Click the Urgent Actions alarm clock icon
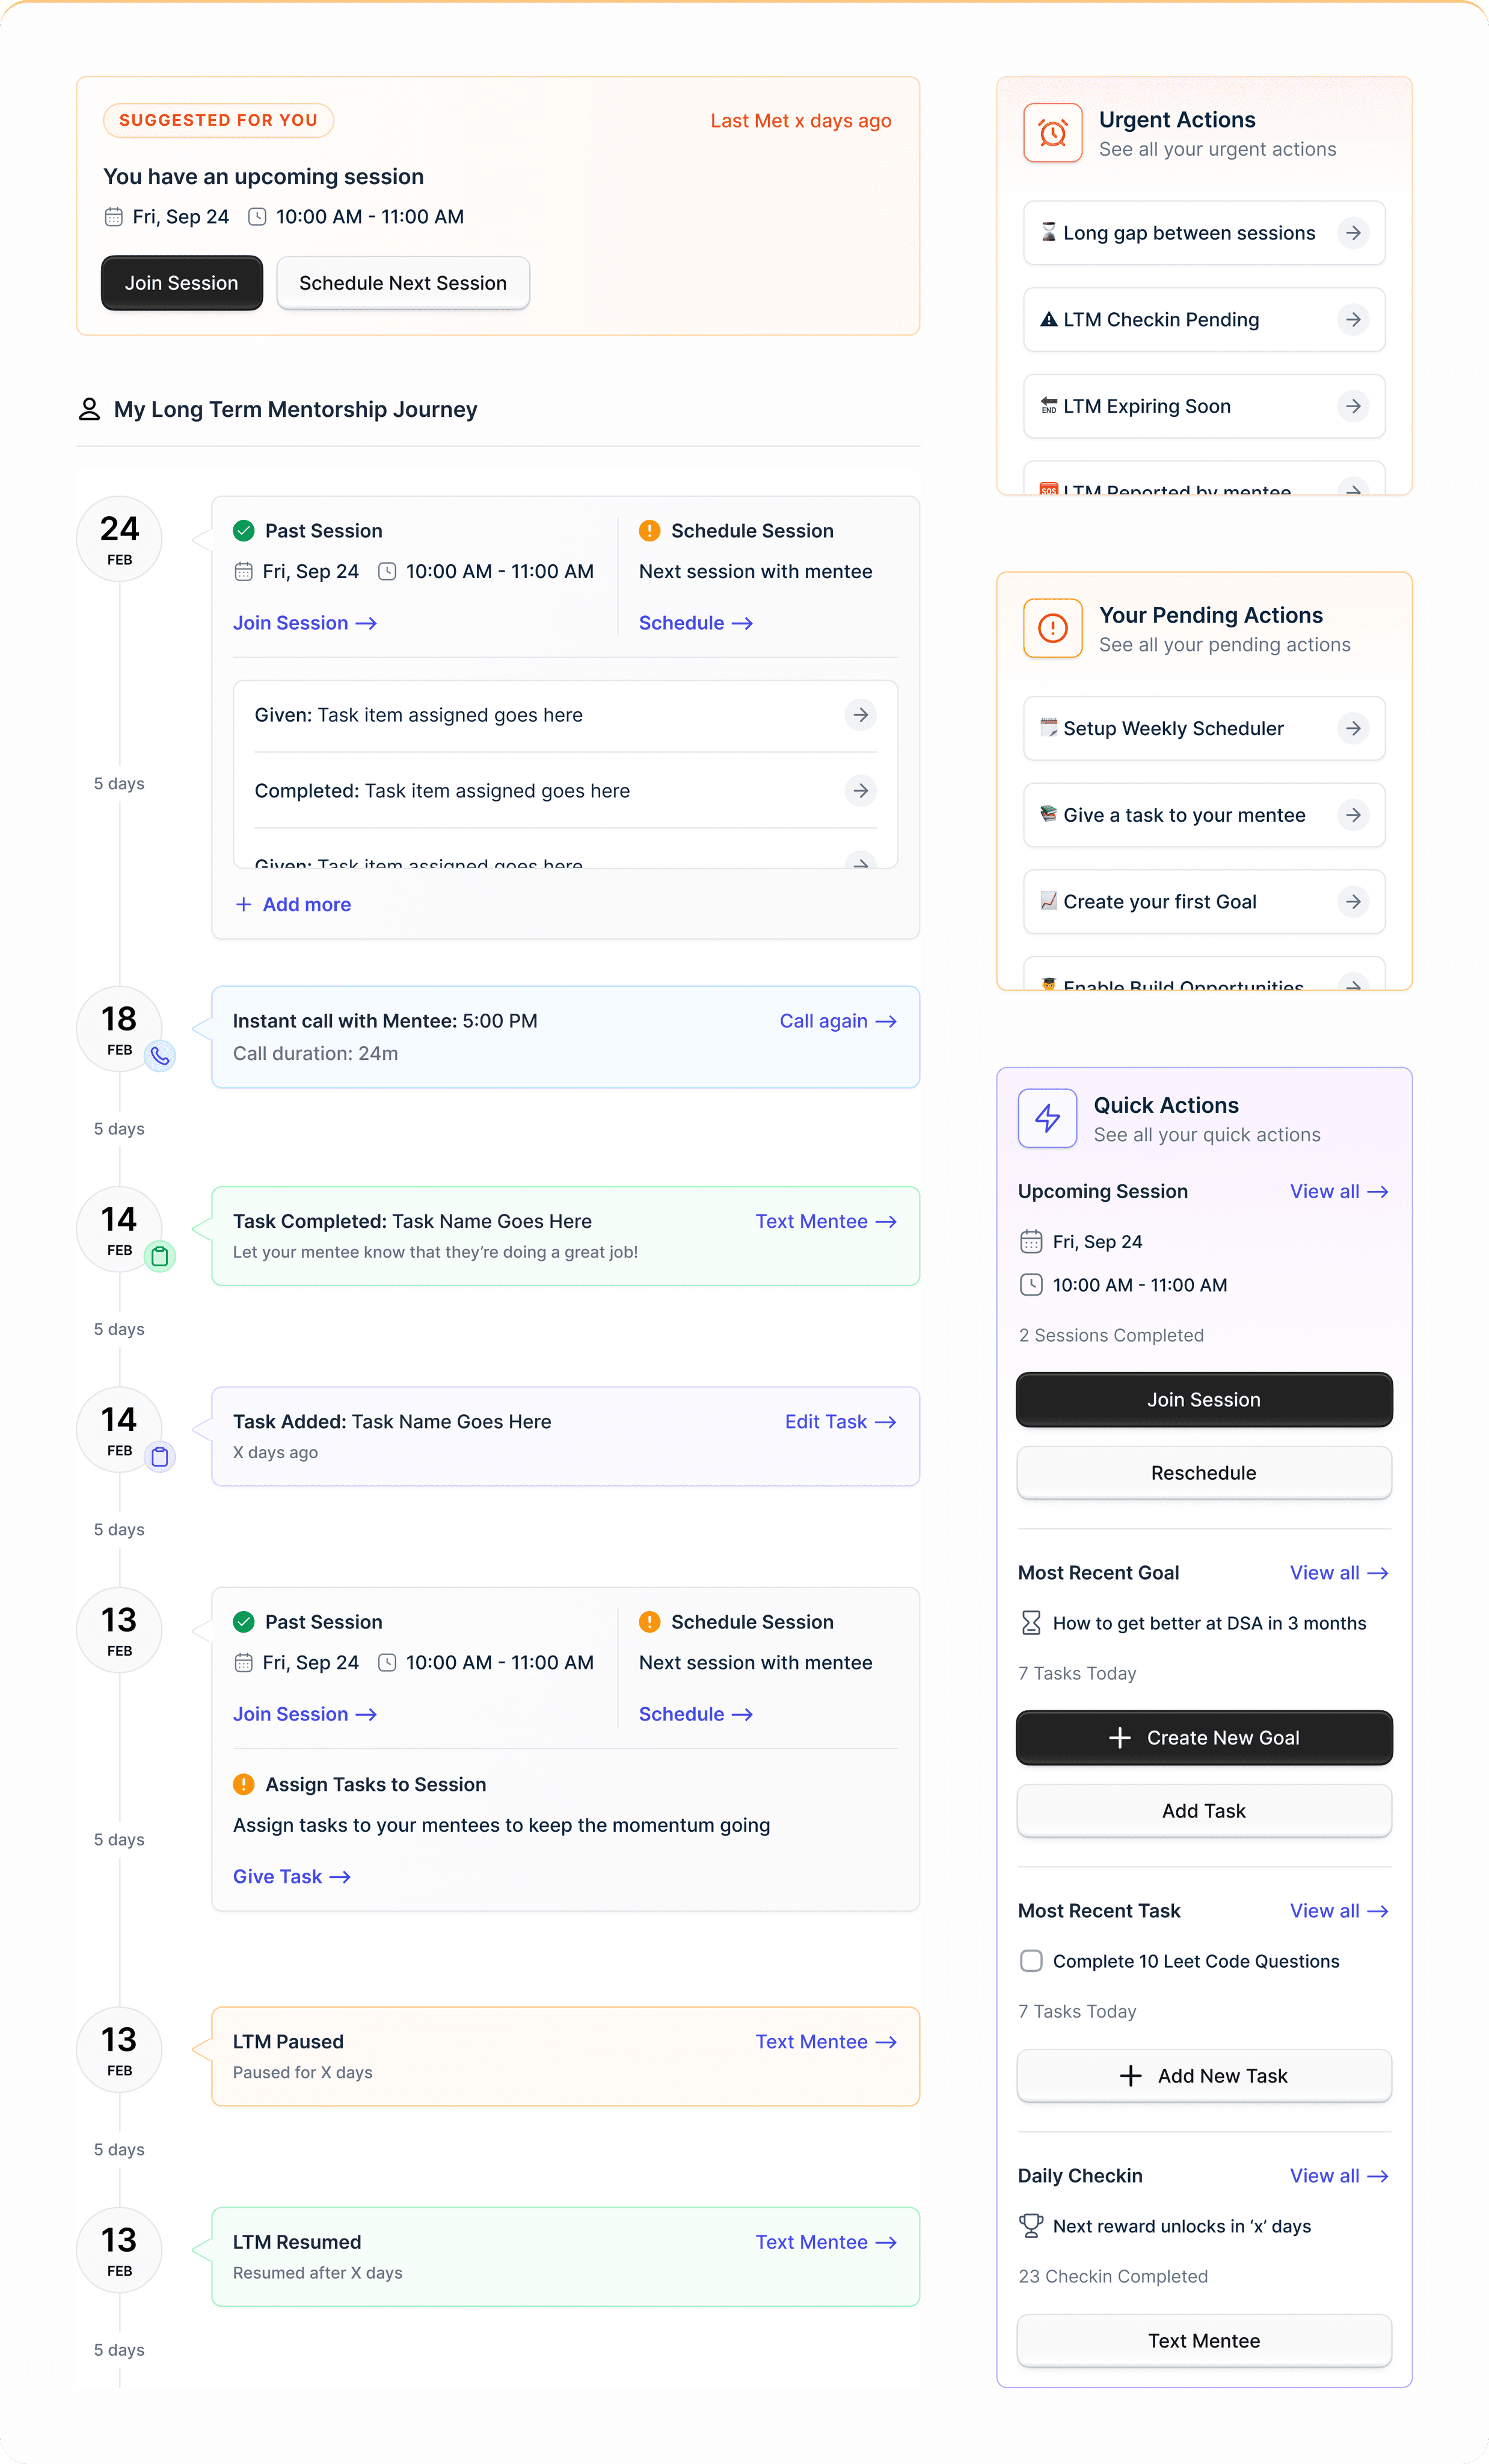Image resolution: width=1489 pixels, height=2464 pixels. pos(1052,133)
